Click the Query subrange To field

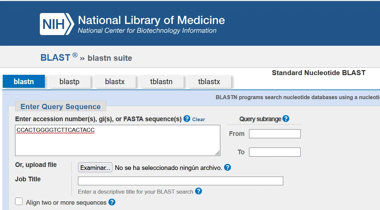pos(275,152)
